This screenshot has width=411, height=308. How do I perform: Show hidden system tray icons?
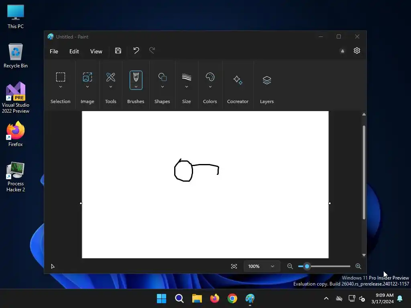pyautogui.click(x=326, y=298)
